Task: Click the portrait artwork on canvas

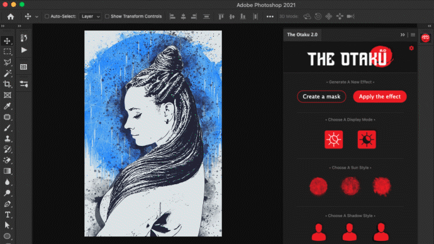Action: pos(153,133)
